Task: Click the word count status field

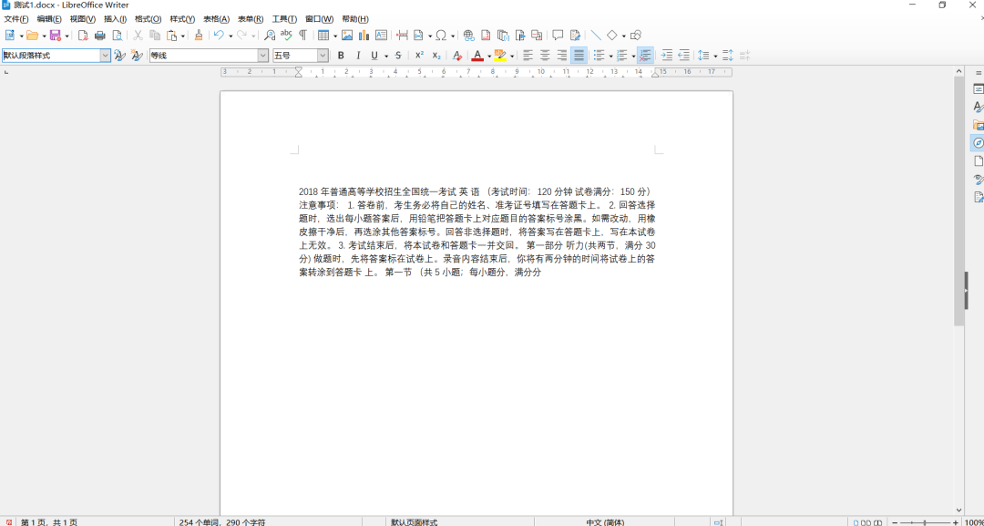Action: [222, 521]
